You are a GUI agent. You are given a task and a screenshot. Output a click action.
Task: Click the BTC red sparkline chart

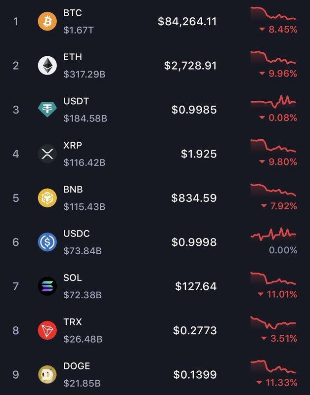click(273, 14)
